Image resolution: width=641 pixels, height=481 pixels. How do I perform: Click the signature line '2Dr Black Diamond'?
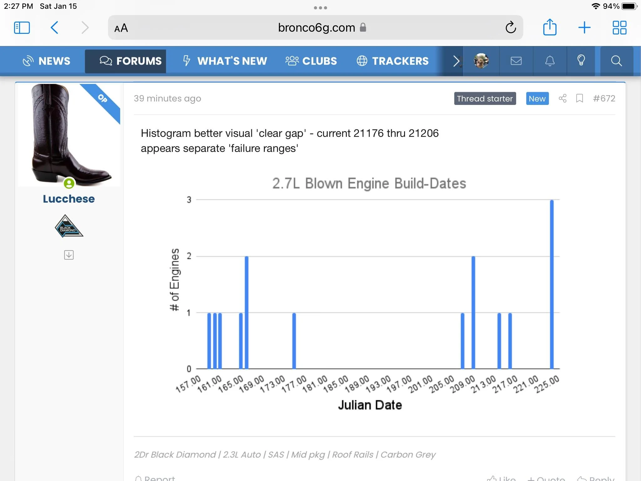pos(285,454)
